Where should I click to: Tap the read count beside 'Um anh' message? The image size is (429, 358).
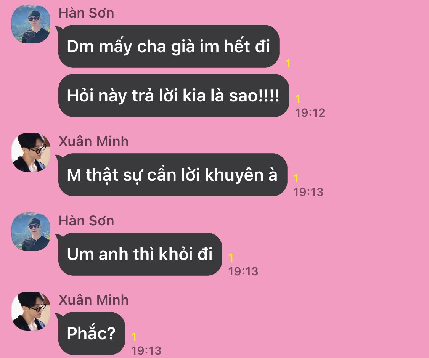231,257
